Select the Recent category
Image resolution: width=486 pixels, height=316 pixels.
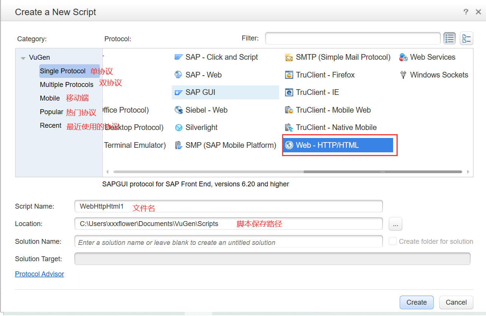point(51,125)
